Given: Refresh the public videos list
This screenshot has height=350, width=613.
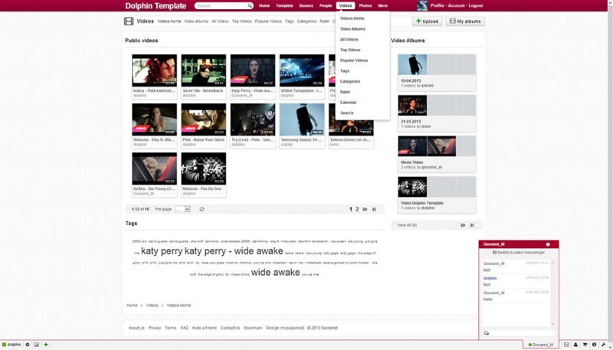Looking at the screenshot, I should click(x=202, y=209).
